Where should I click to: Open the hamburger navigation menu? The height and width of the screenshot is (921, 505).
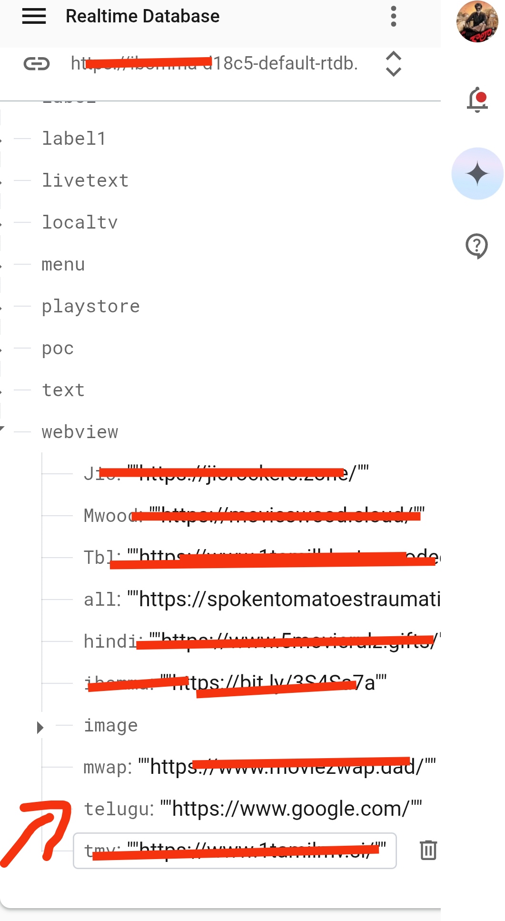coord(34,16)
